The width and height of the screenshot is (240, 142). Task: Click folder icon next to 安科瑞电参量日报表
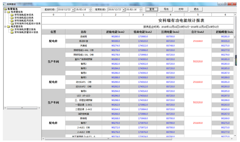point(12,29)
